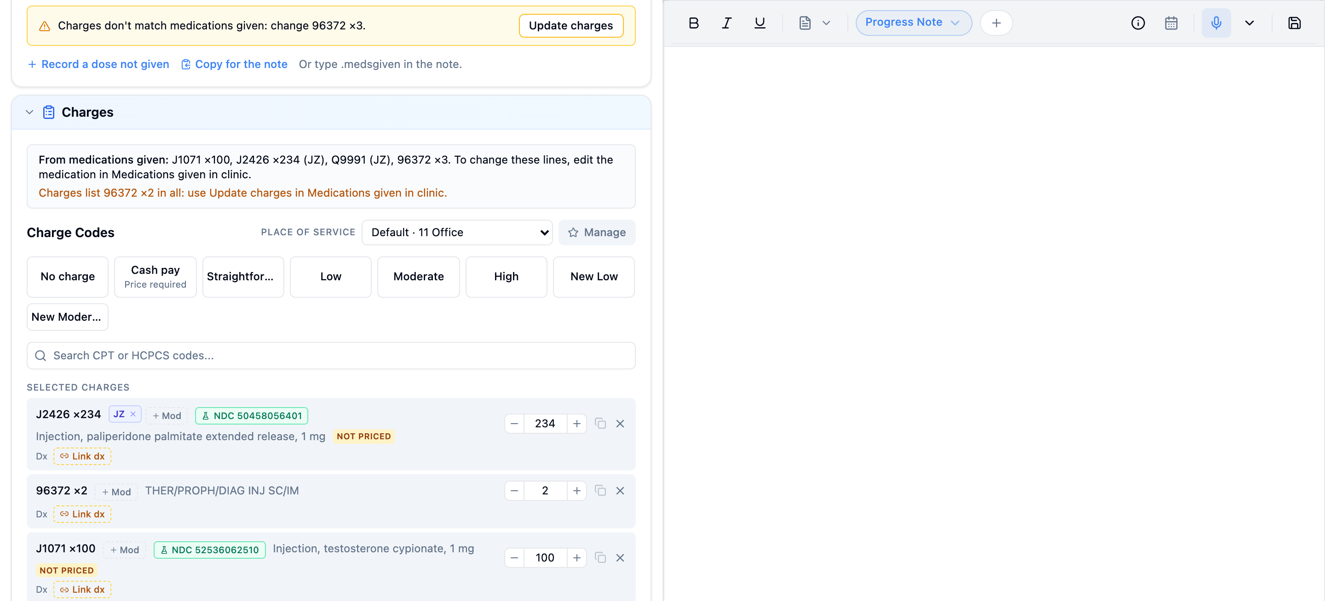Click Record a dose not given
Screen dimensions: 1325x601
98,64
